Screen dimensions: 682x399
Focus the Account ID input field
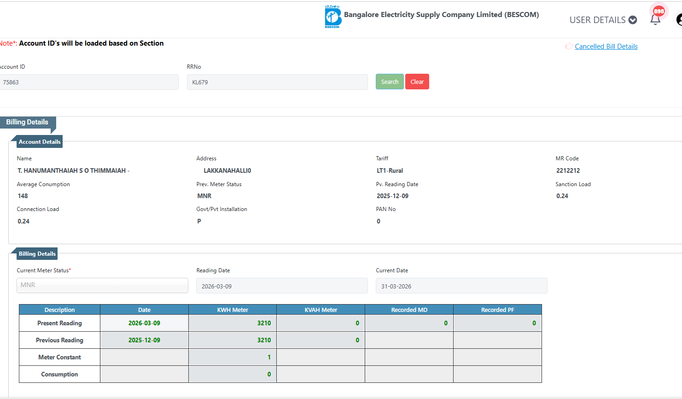[88, 82]
